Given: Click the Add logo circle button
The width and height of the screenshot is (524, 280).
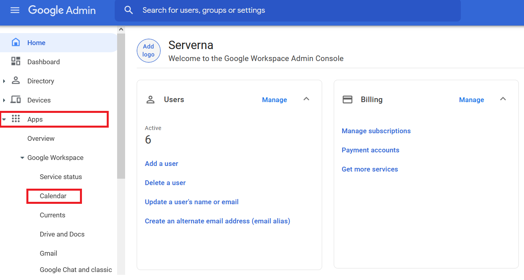Looking at the screenshot, I should click(x=148, y=51).
